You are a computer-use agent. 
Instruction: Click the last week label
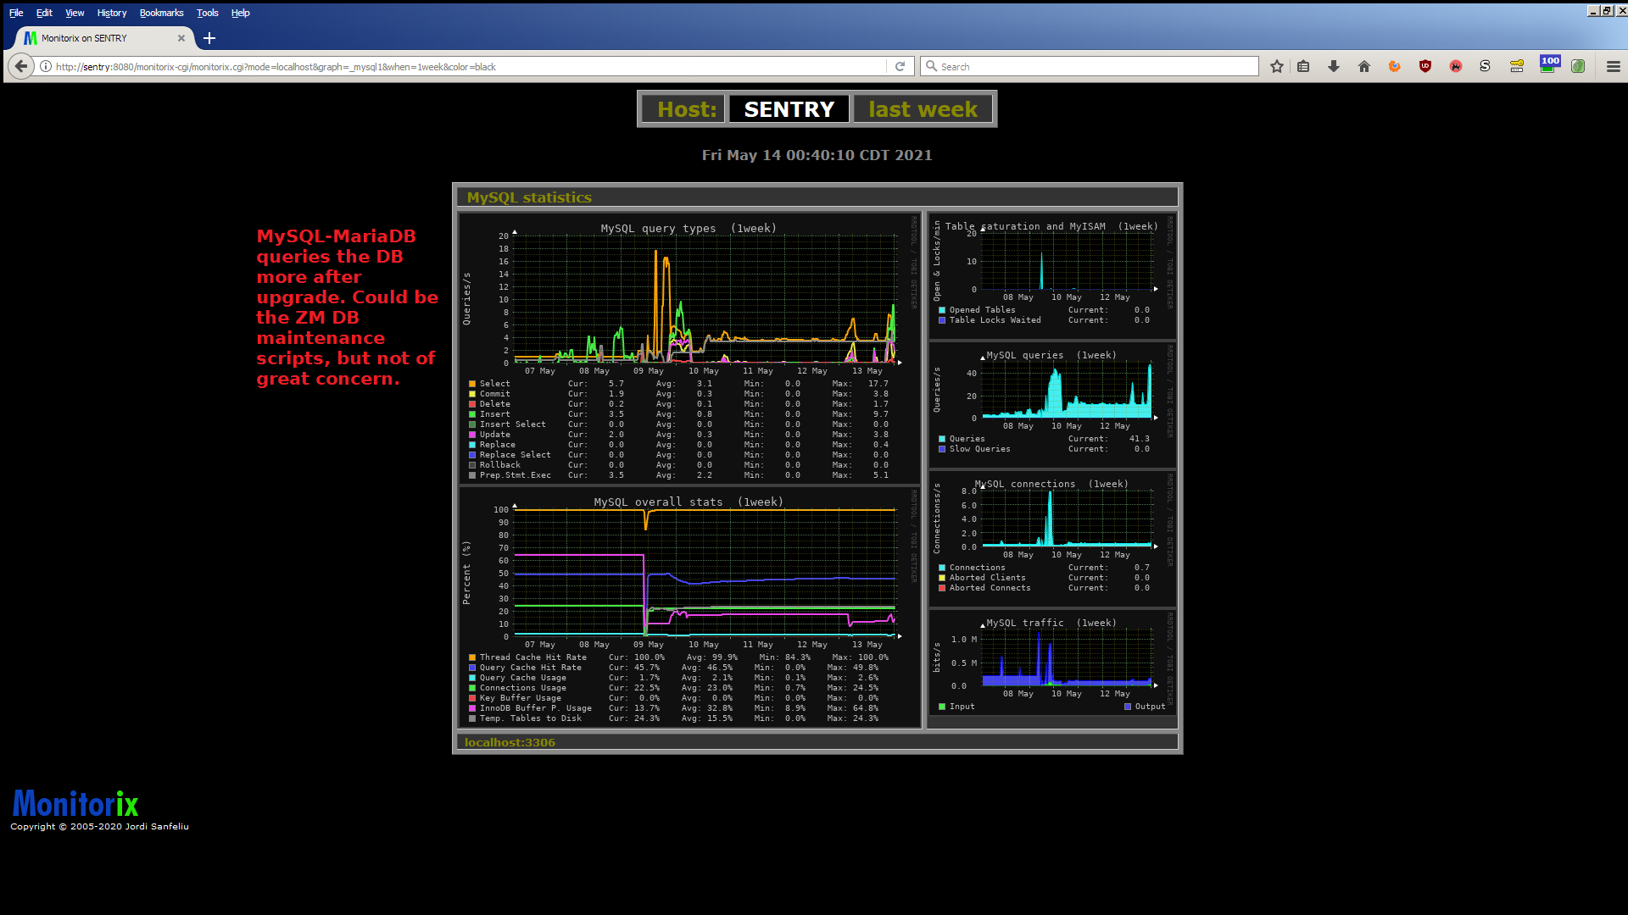(923, 109)
